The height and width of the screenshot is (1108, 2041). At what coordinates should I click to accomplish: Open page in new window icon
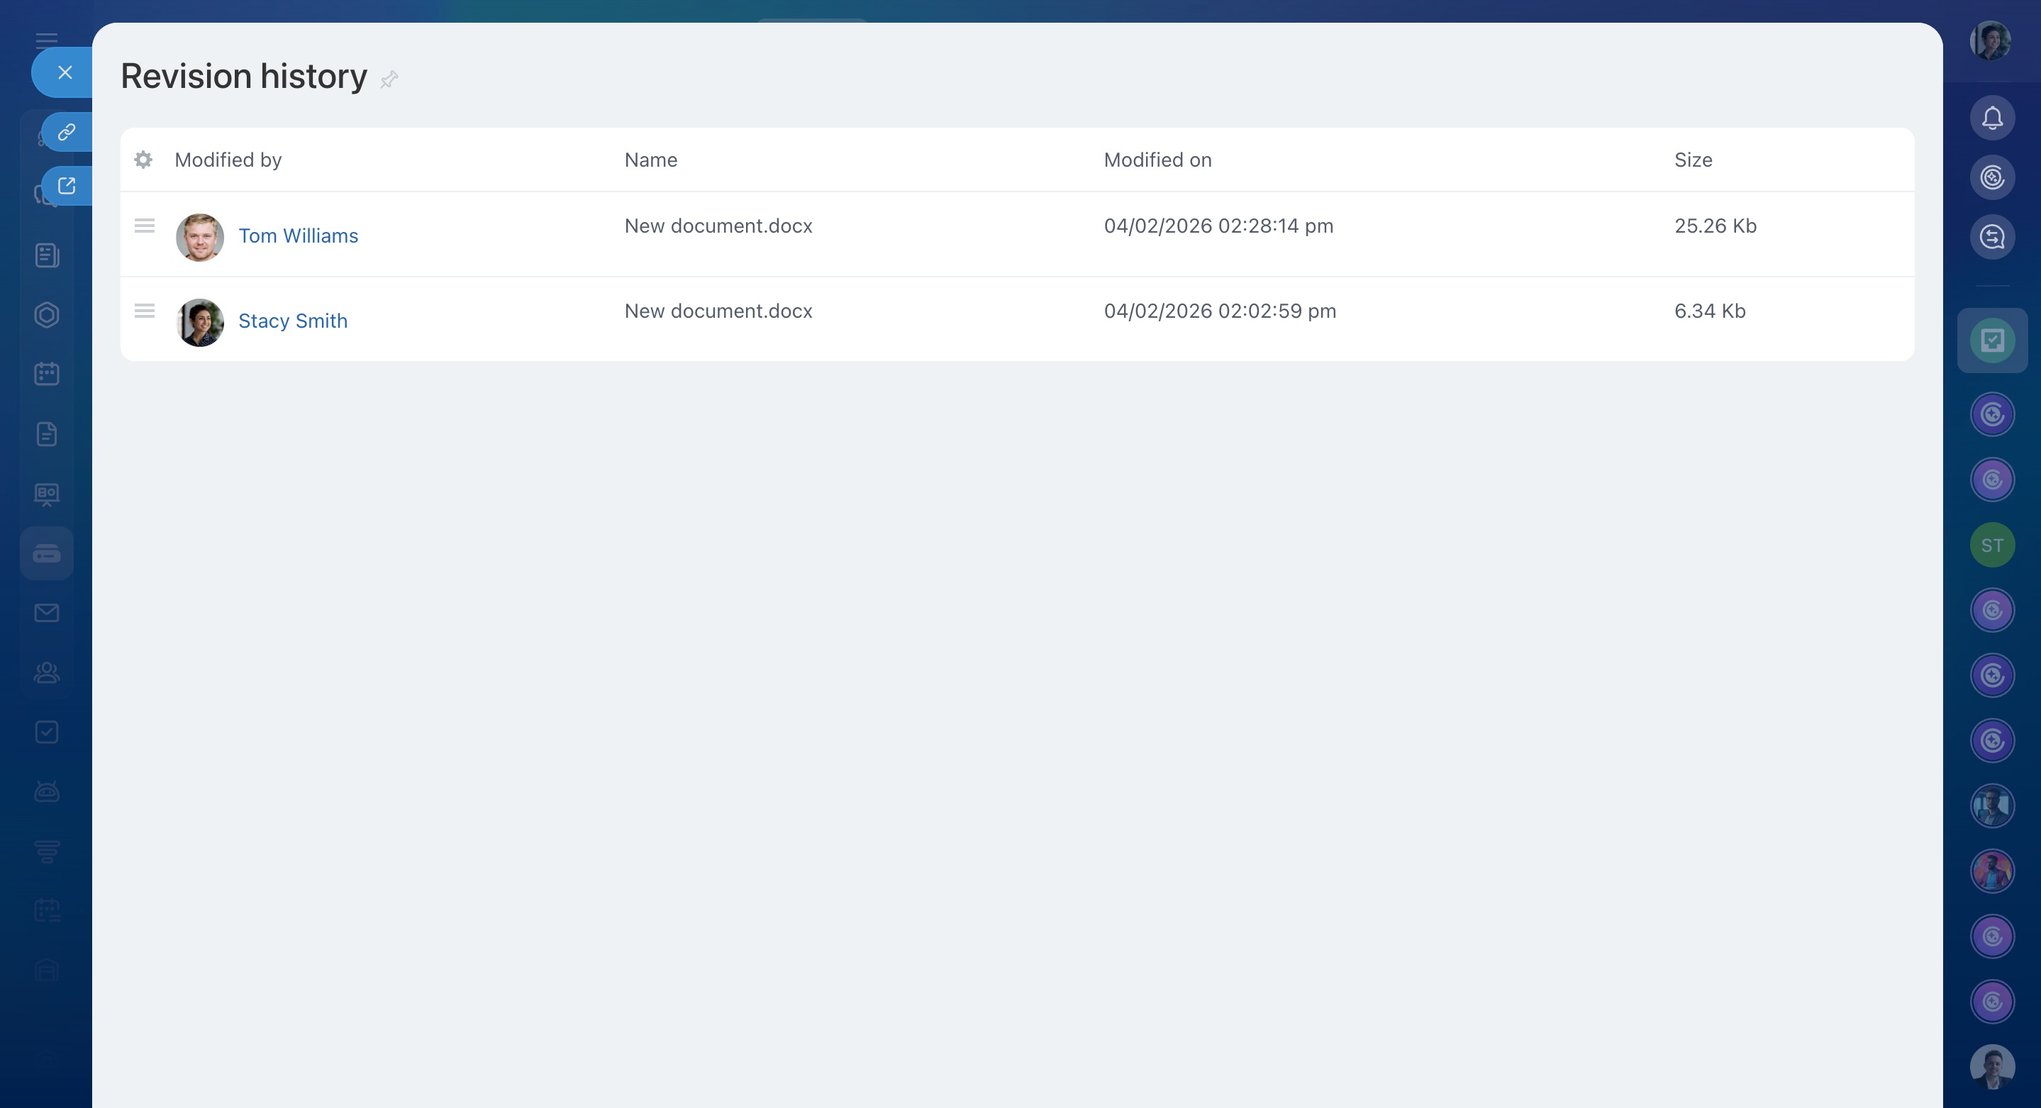coord(67,185)
